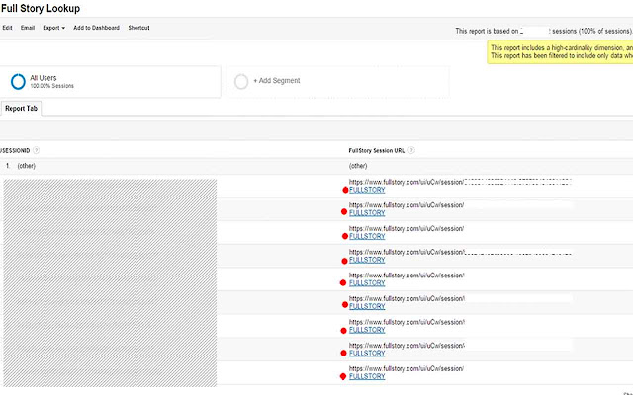Click the yellow high-cardinality dimension notice
633x395 pixels.
coord(560,52)
